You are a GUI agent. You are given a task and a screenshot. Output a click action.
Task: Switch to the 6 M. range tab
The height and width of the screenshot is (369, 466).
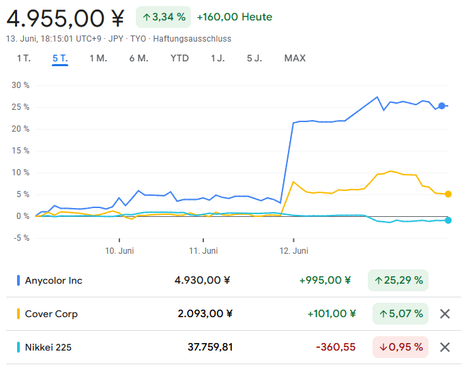139,58
